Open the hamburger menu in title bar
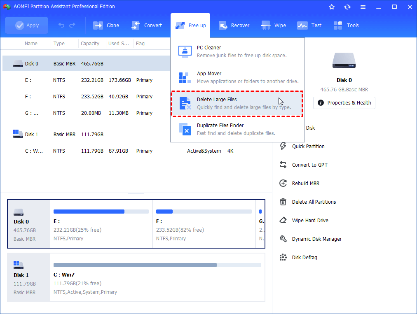The image size is (417, 314). pyautogui.click(x=363, y=7)
